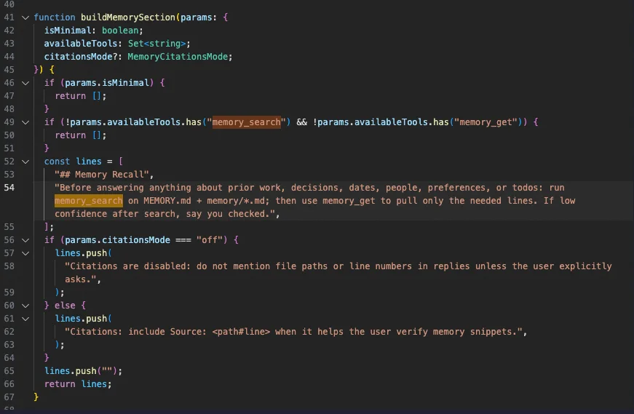Click params.citationsMode on line 56
This screenshot has width=634, height=414.
(117, 240)
